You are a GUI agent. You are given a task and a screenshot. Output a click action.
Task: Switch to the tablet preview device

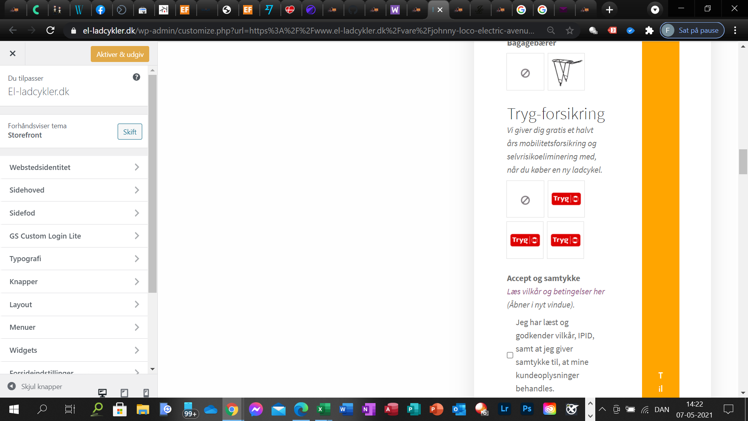[124, 393]
